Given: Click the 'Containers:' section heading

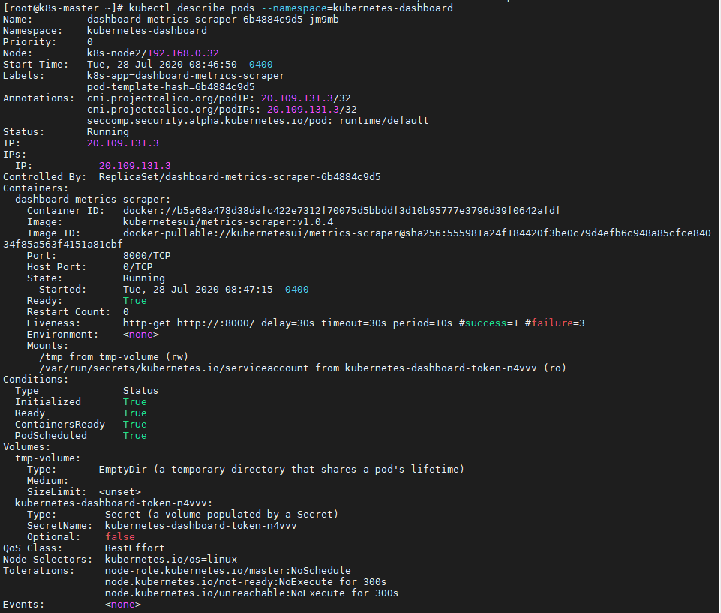Looking at the screenshot, I should click(35, 188).
